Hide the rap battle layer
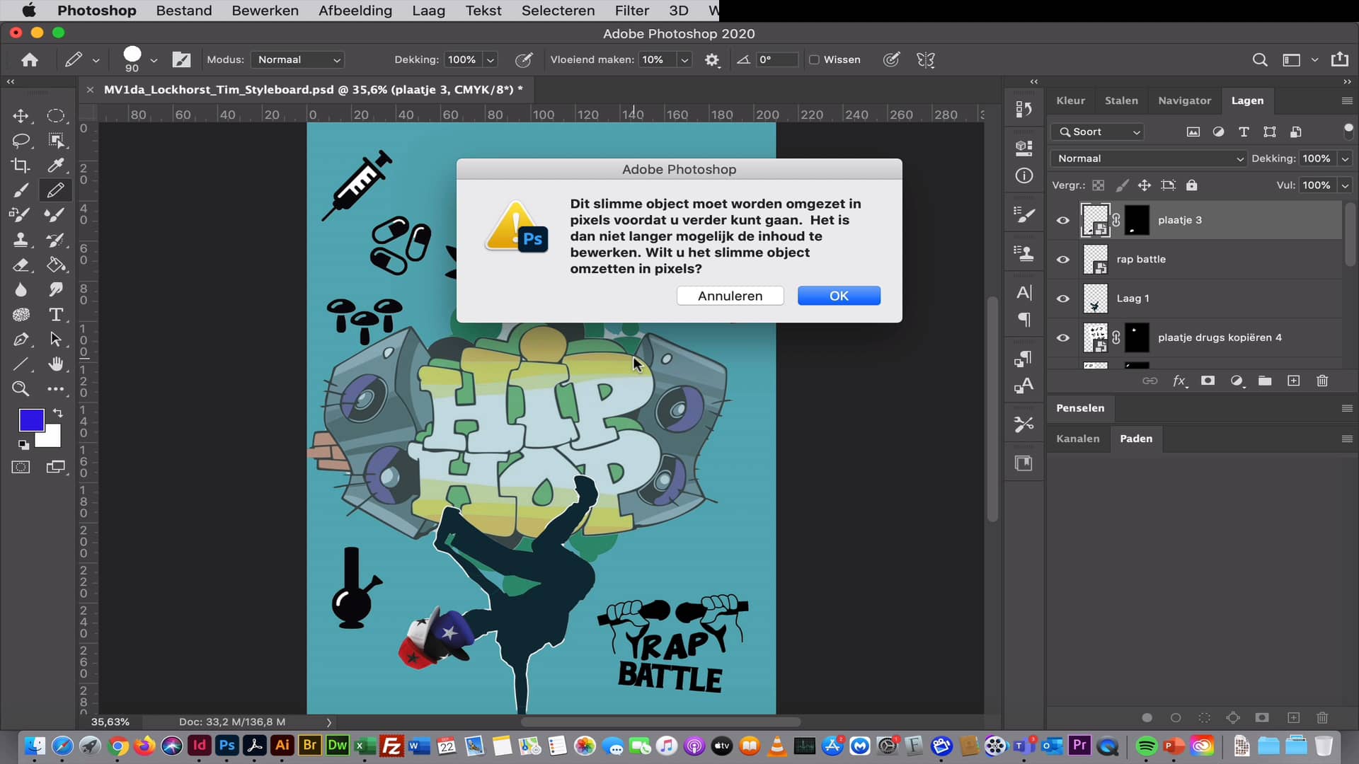 click(1063, 260)
